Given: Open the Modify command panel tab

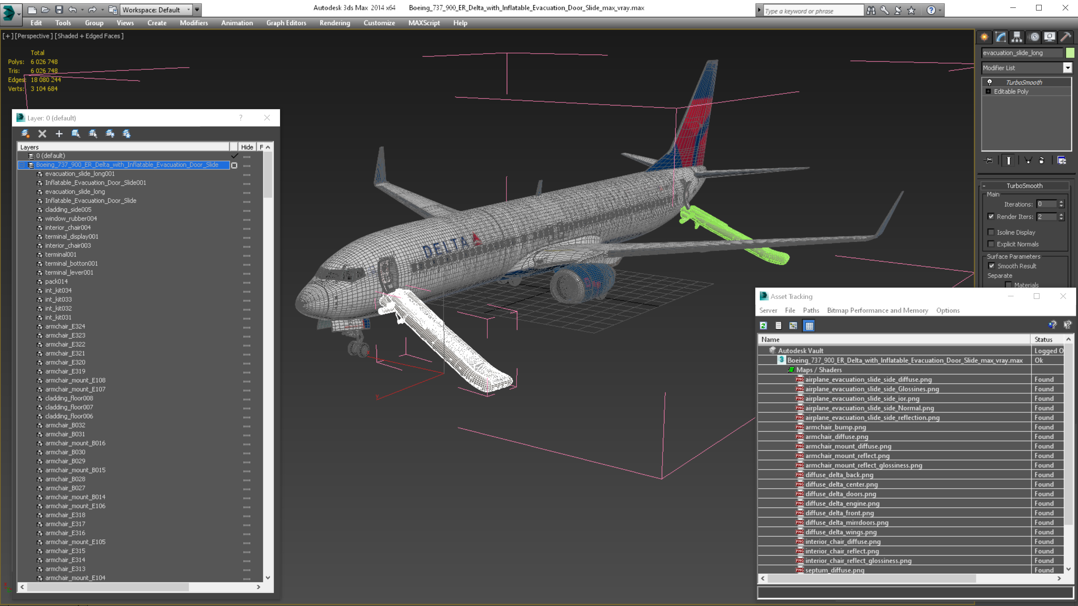Looking at the screenshot, I should coord(1001,37).
